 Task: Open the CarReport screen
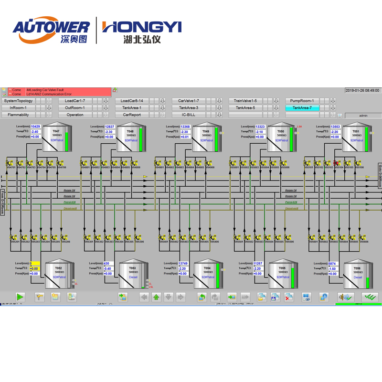tap(132, 115)
